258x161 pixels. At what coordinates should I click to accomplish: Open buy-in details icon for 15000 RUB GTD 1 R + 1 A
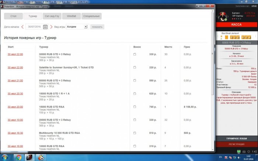pos(135,94)
